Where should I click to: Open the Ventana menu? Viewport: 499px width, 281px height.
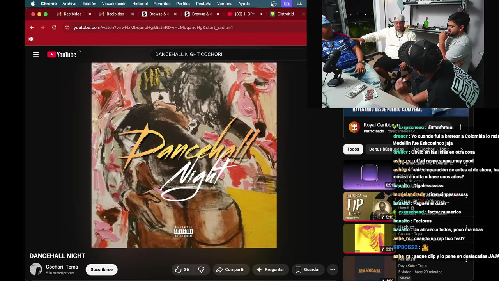(x=225, y=4)
